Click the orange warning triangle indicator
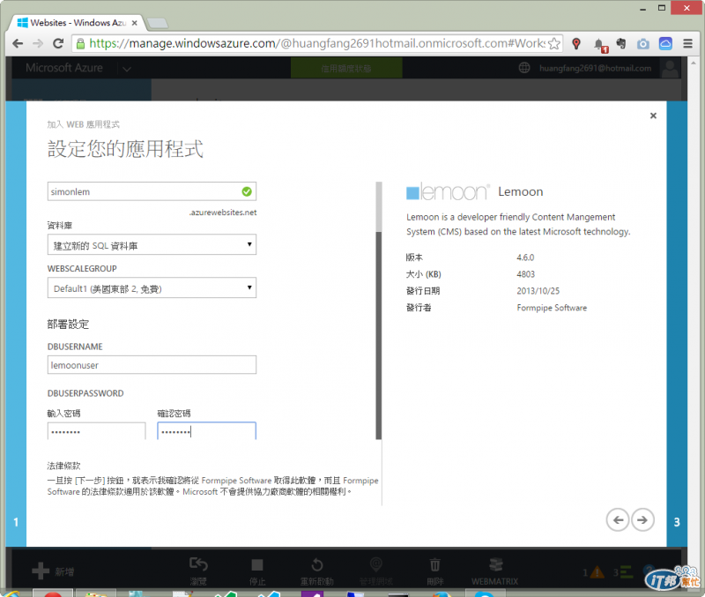This screenshot has width=705, height=597. (597, 572)
